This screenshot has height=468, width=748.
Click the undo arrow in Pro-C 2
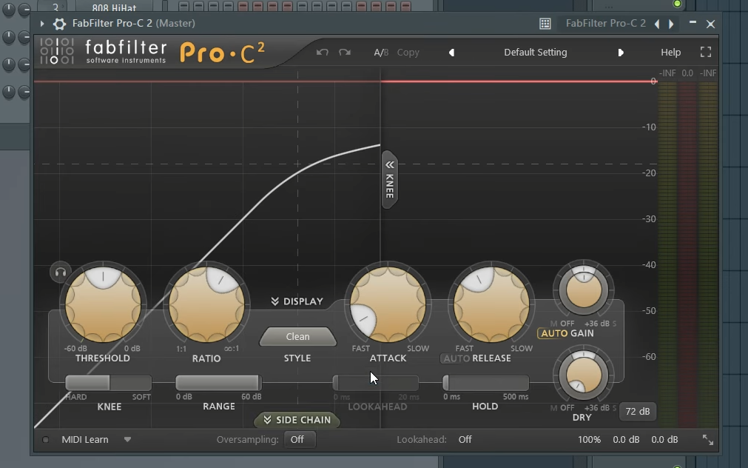(322, 52)
